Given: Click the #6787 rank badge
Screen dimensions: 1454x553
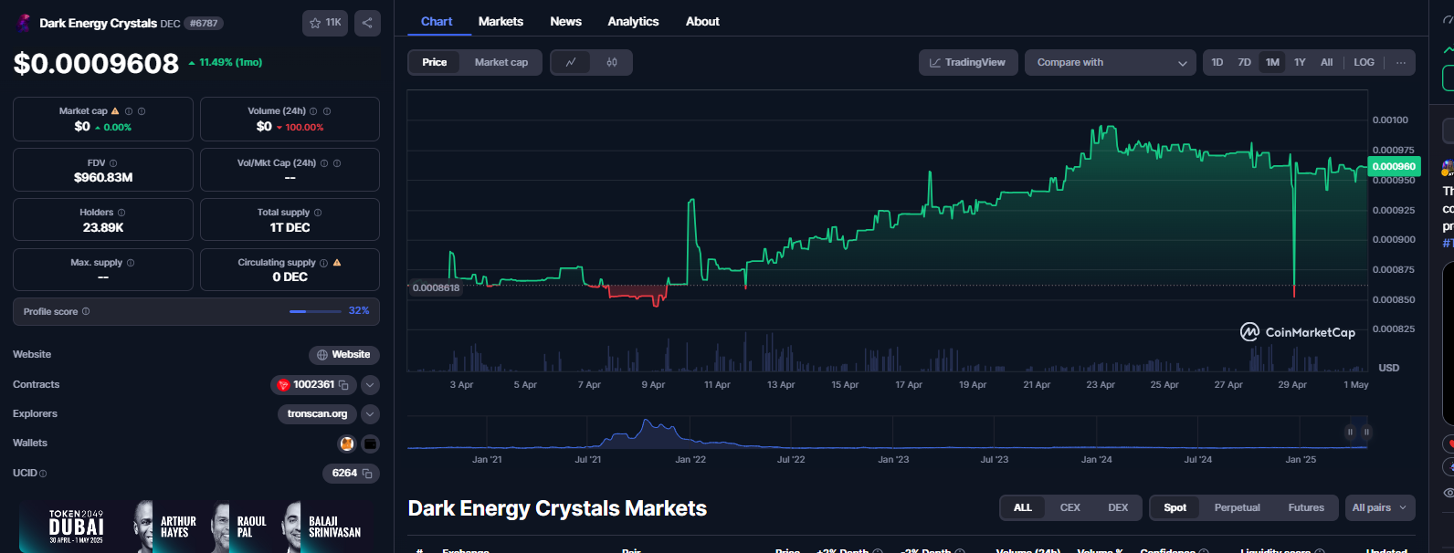Looking at the screenshot, I should [204, 23].
